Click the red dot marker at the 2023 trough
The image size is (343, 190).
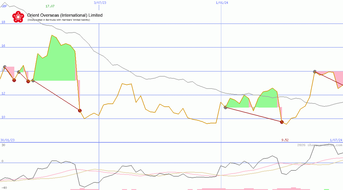pyautogui.click(x=80, y=110)
